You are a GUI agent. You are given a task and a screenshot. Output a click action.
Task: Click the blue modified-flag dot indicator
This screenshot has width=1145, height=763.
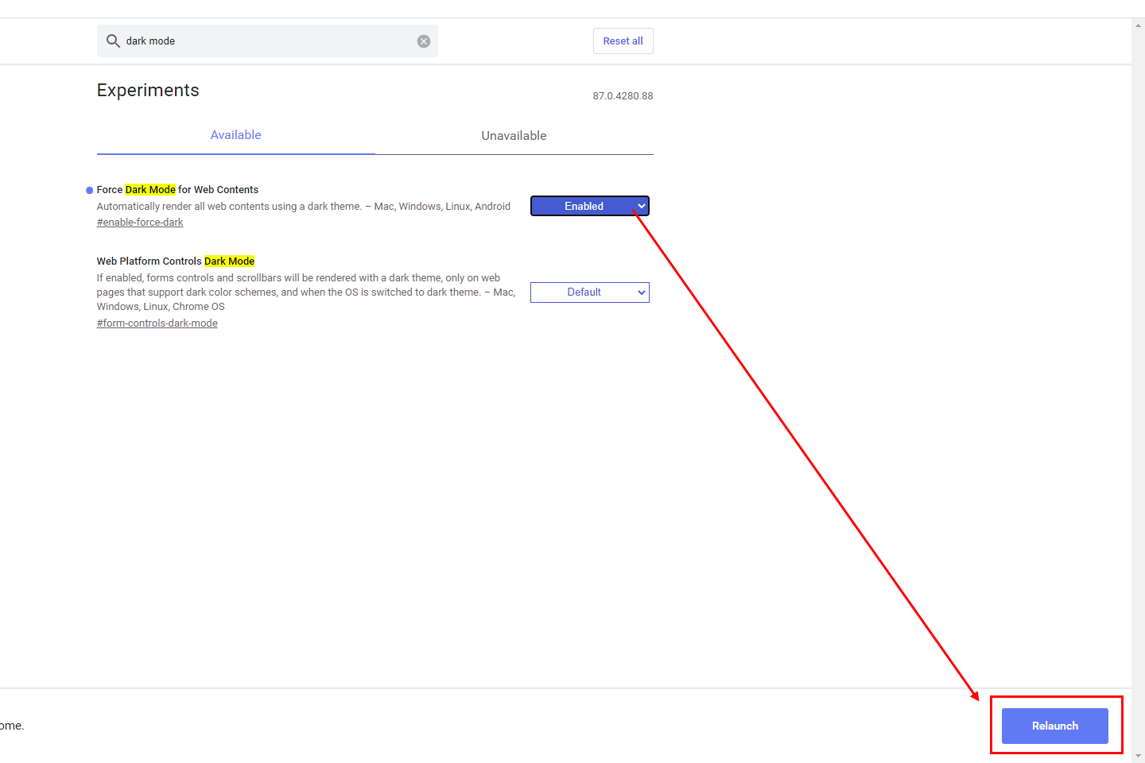pos(90,190)
